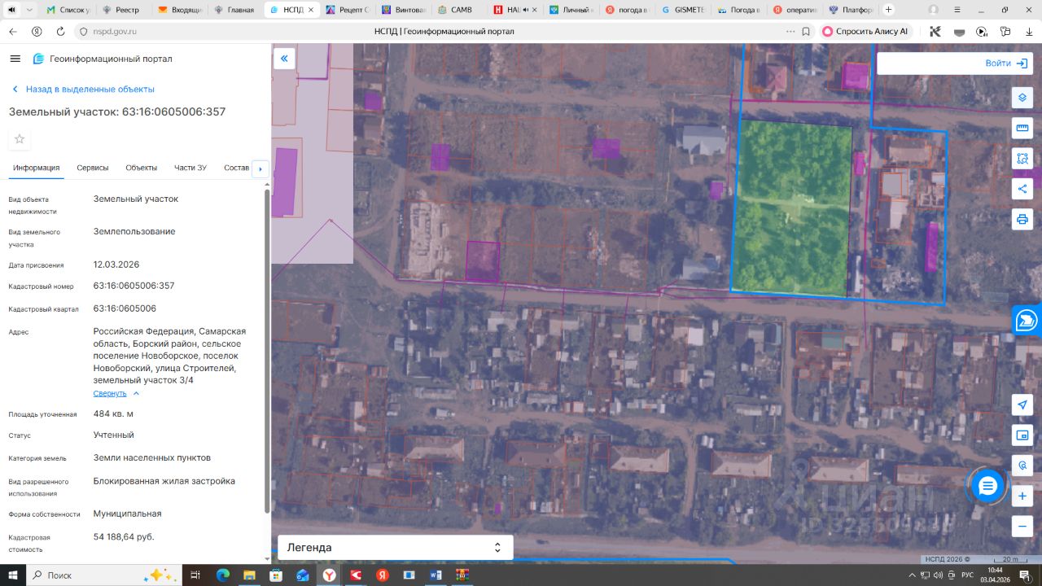1042x586 pixels.
Task: Select the ruler measurement tool
Action: 1022,128
